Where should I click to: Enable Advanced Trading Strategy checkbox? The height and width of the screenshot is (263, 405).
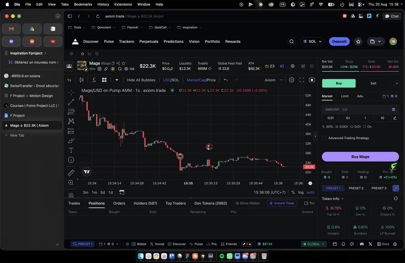tap(324, 138)
